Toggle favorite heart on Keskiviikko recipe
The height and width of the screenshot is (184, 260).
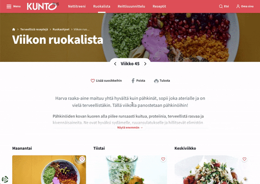(244, 159)
